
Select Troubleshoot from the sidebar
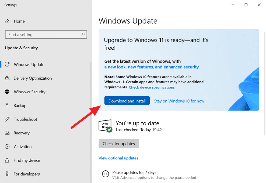click(x=25, y=119)
